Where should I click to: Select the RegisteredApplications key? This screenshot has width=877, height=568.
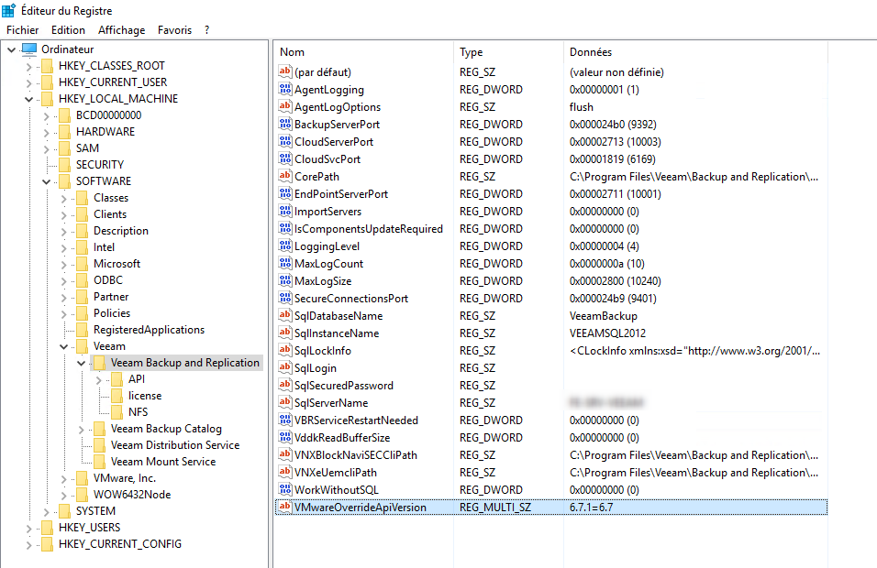pyautogui.click(x=149, y=330)
